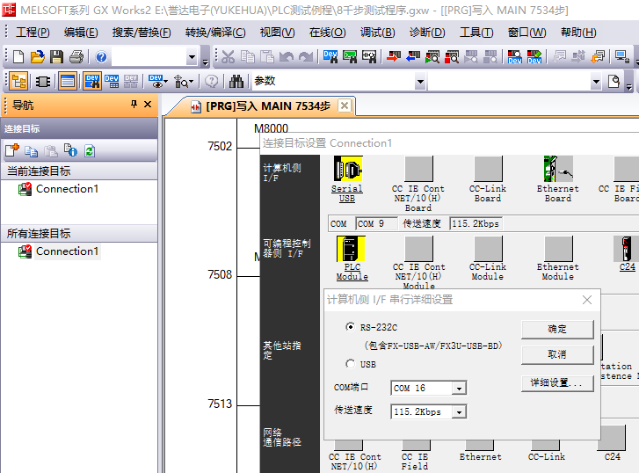
Task: Start monitor with the green play magnifier icon
Action: 432,56
